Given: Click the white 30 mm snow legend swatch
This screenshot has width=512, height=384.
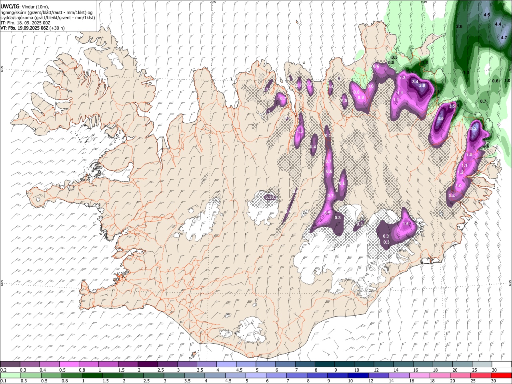Looking at the screenshot, I should [501, 364].
